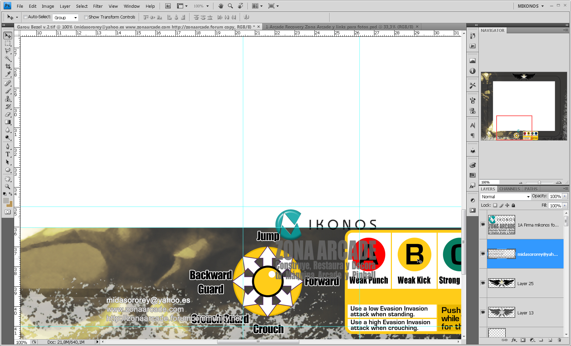Create a new layer group
This screenshot has height=346, width=571.
[541, 340]
